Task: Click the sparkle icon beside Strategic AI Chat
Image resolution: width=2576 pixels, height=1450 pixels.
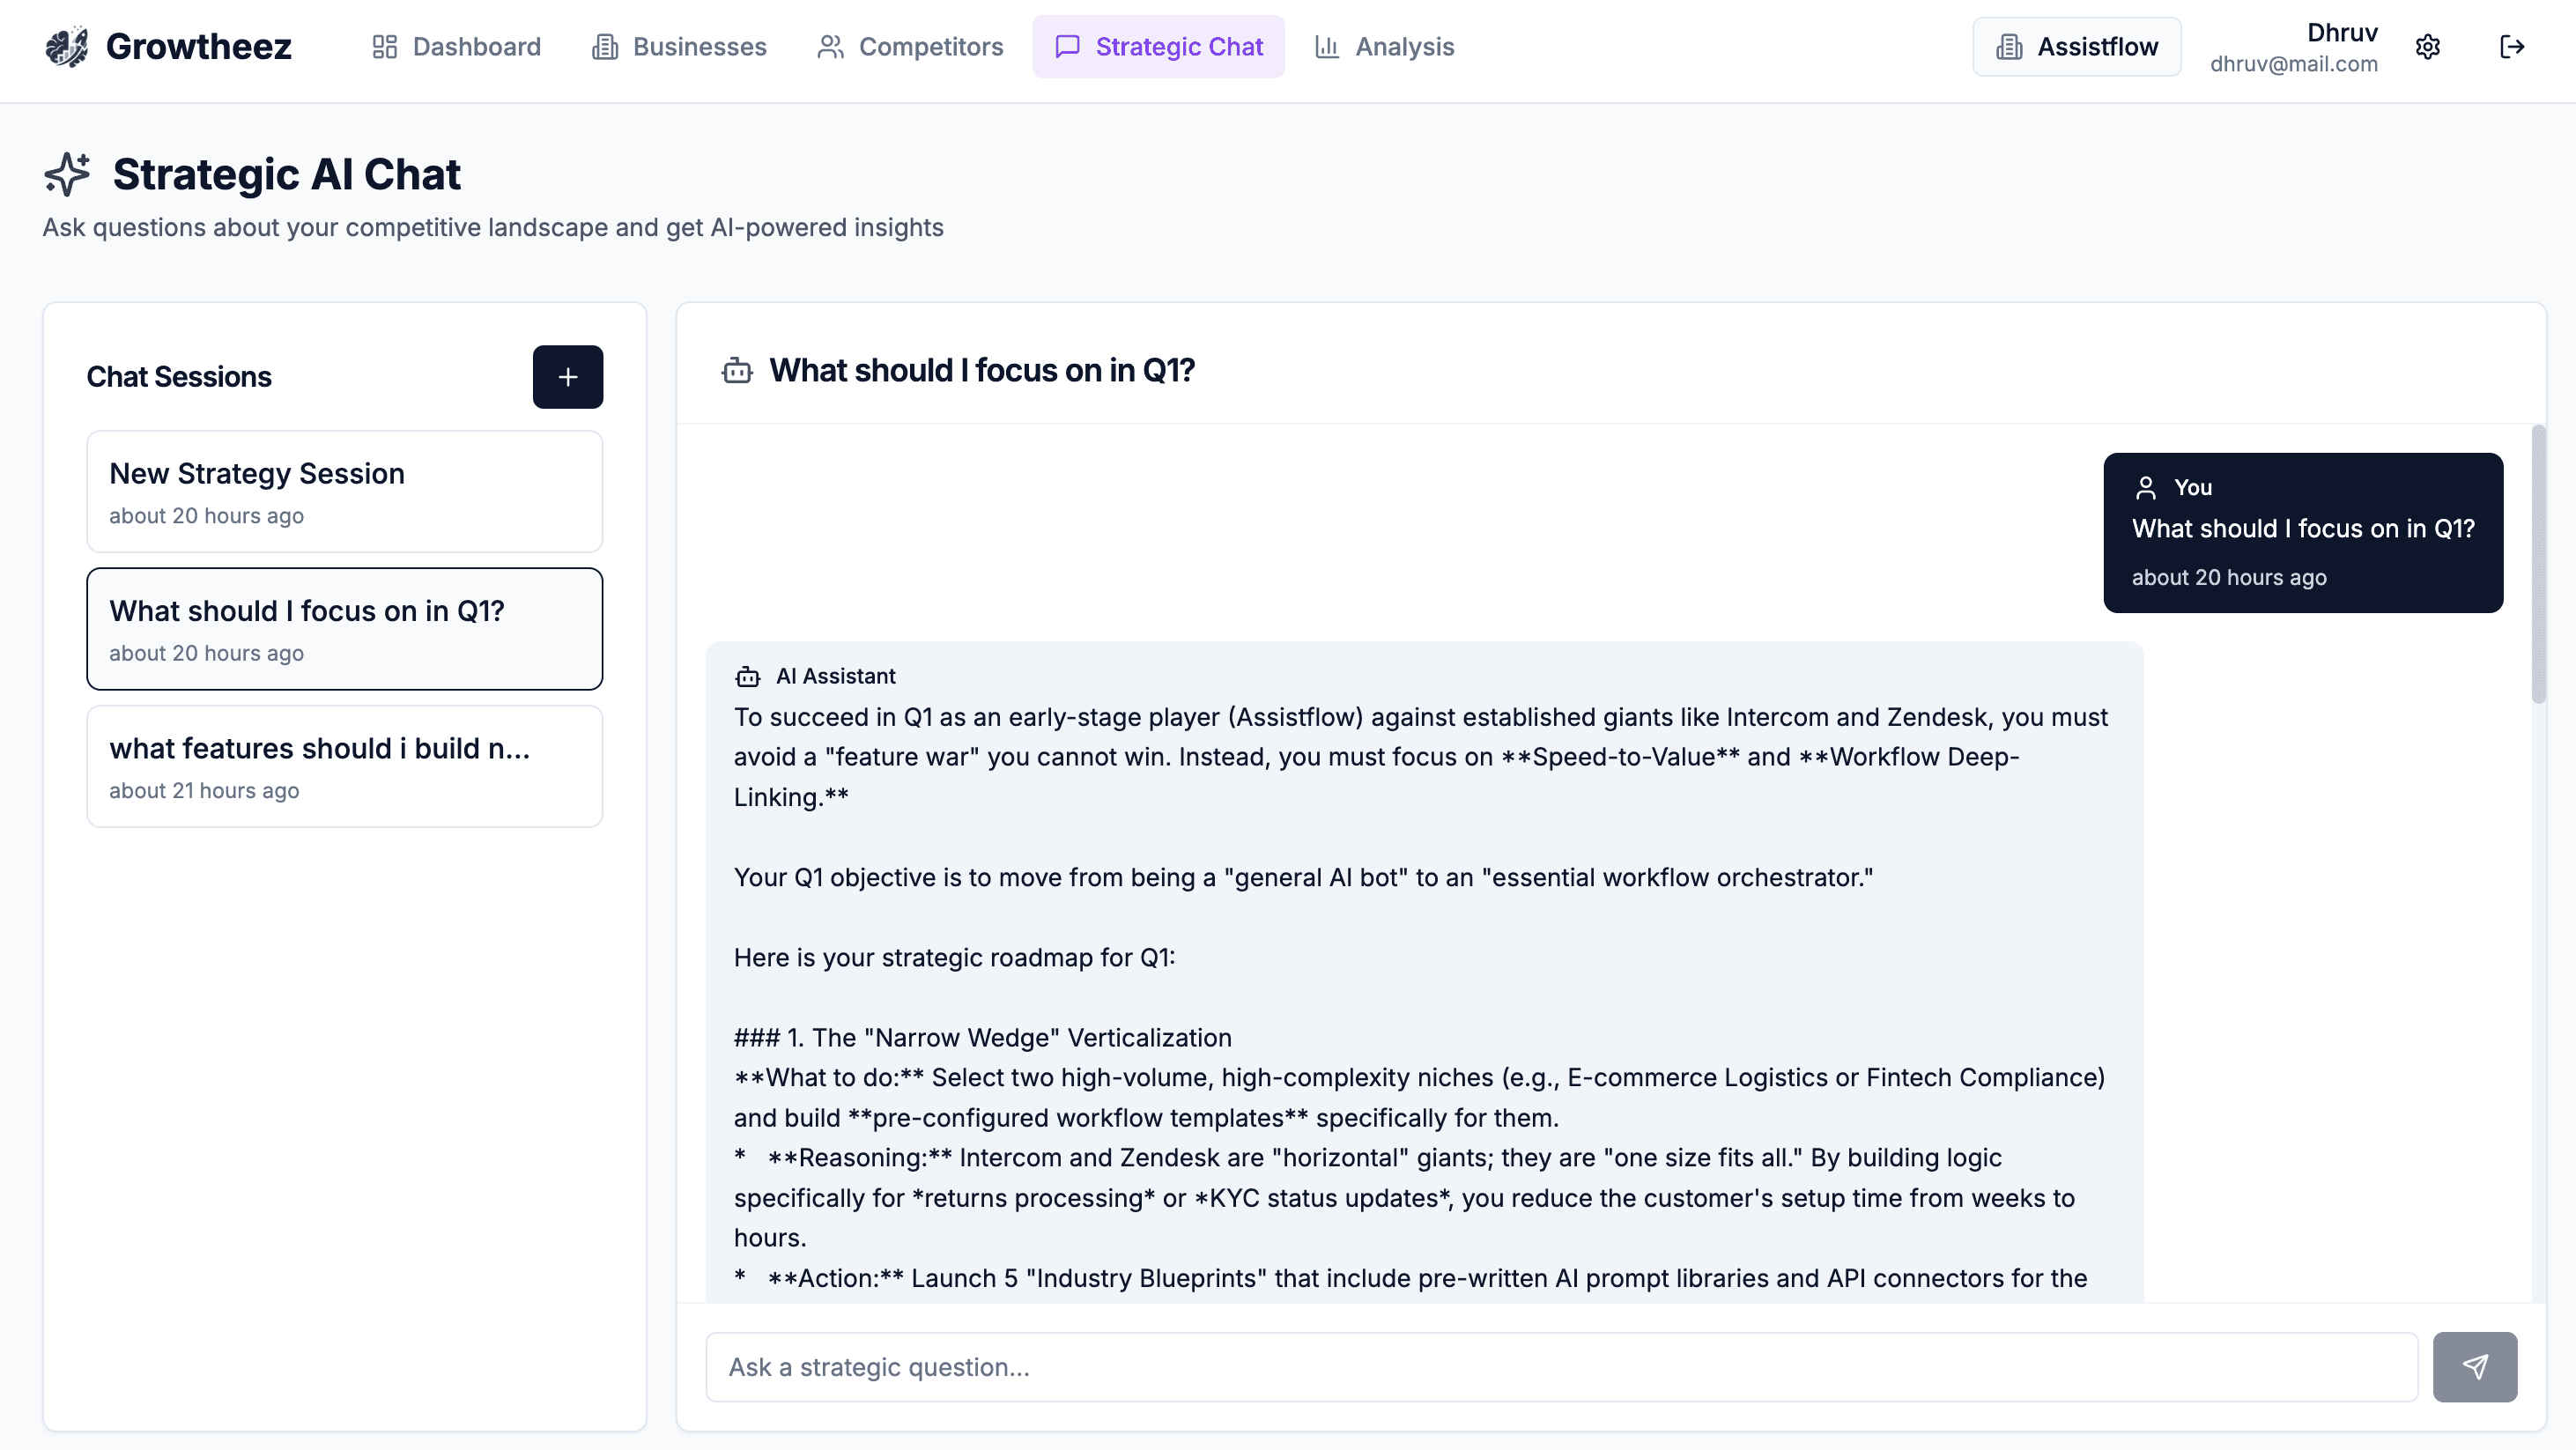Action: (66, 174)
